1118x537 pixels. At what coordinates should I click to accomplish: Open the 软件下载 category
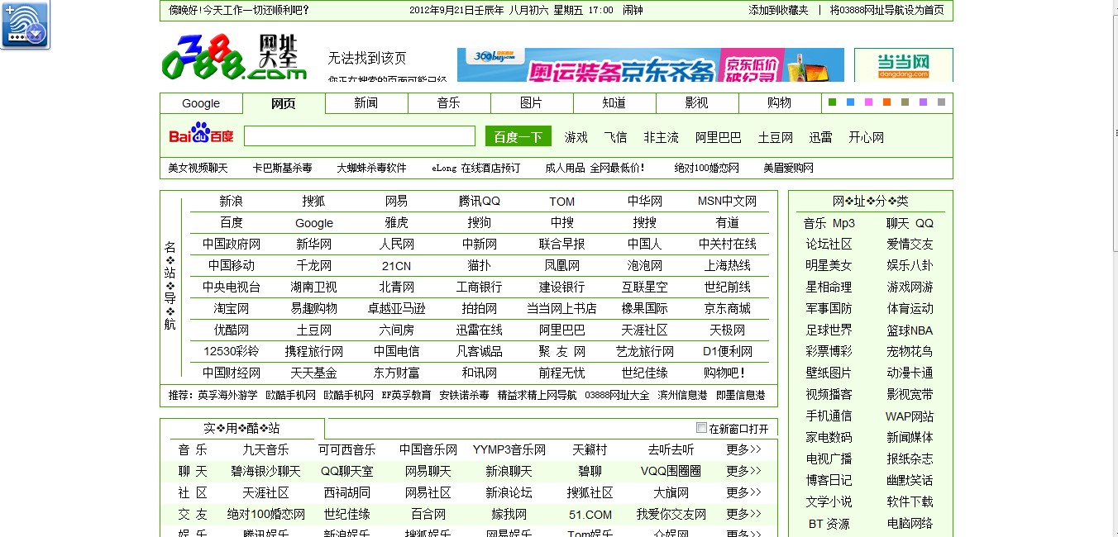910,503
